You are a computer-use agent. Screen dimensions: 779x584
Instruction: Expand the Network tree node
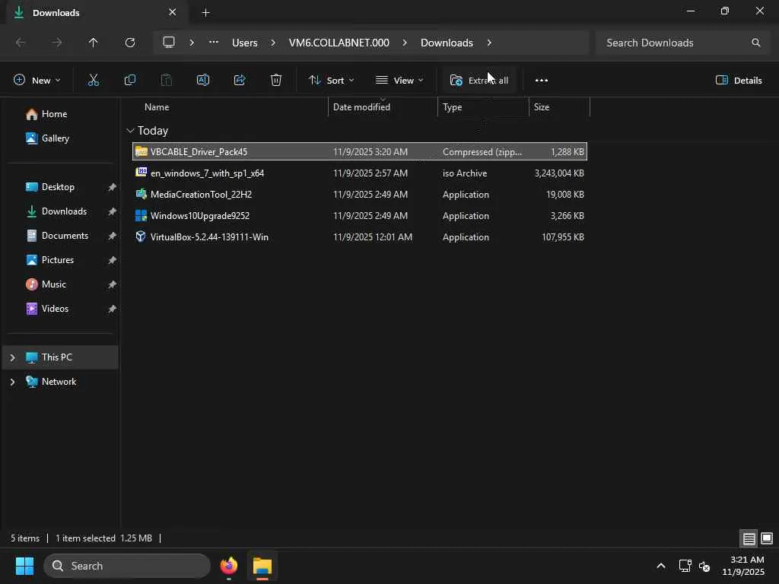(x=12, y=382)
